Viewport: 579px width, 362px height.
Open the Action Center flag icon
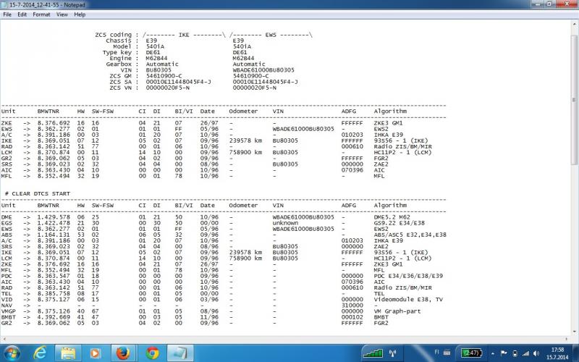[x=504, y=353]
